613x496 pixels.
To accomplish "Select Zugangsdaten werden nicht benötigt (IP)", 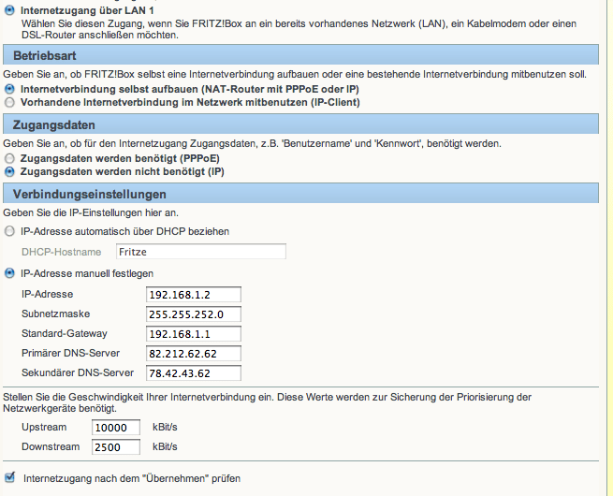I will [9, 171].
